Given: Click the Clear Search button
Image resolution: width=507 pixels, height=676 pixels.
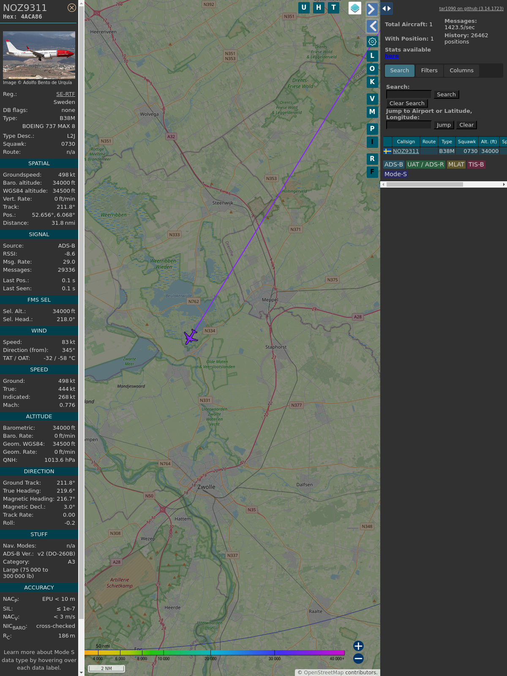Looking at the screenshot, I should point(407,104).
